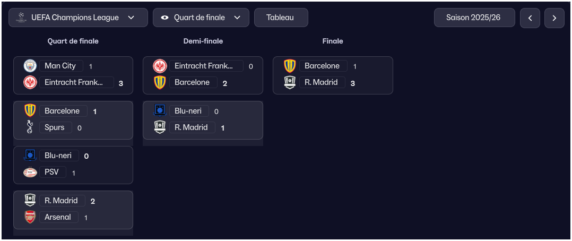Viewport: 572px width, 241px height.
Task: Click R. Madrid crest in the Finale match
Action: (290, 82)
